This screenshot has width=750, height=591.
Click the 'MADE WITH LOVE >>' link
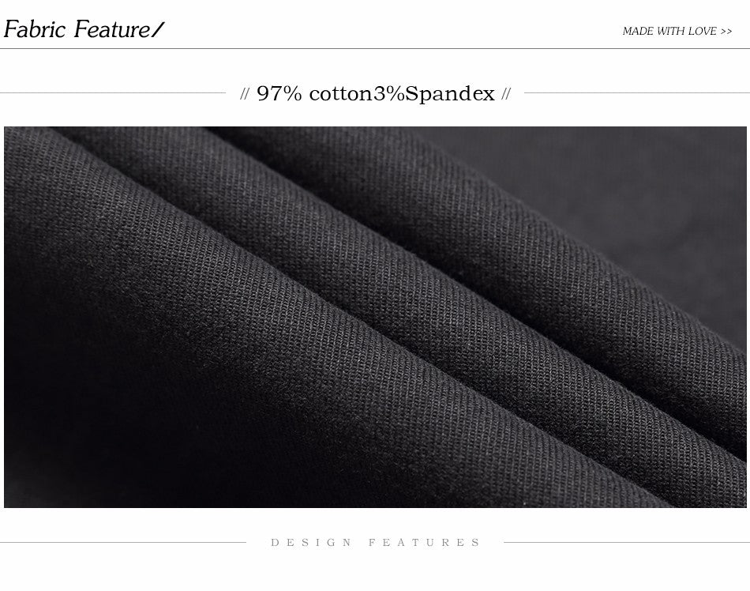[x=677, y=31]
